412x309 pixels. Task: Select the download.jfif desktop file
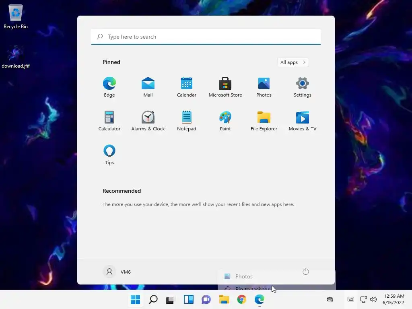point(16,57)
